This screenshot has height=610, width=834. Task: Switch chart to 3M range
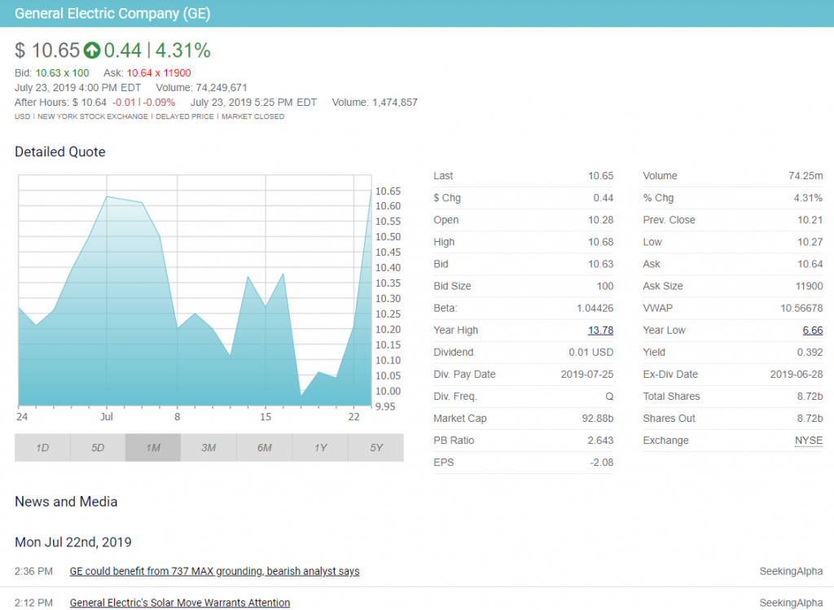(208, 447)
